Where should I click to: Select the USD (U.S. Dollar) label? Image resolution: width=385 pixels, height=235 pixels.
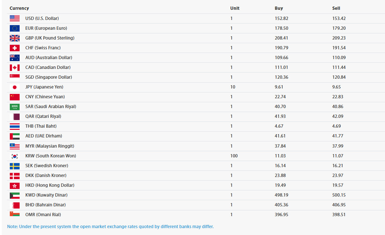[42, 18]
